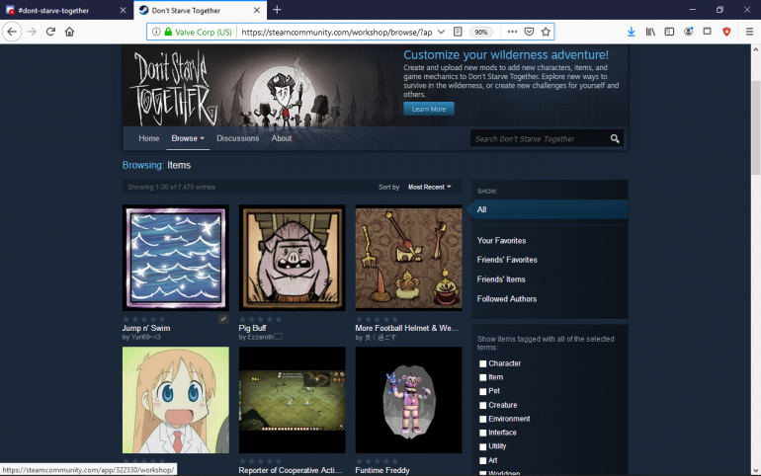
Task: Show site information icon in address bar
Action: (x=156, y=32)
